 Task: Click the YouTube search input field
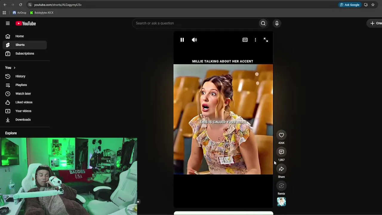(x=195, y=23)
